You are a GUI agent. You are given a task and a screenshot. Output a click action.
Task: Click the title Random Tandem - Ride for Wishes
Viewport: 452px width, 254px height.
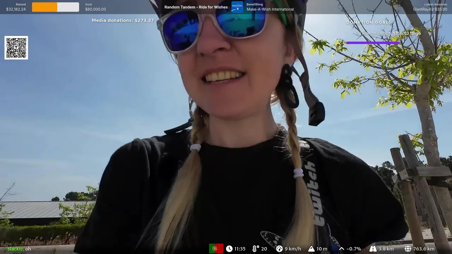click(196, 7)
